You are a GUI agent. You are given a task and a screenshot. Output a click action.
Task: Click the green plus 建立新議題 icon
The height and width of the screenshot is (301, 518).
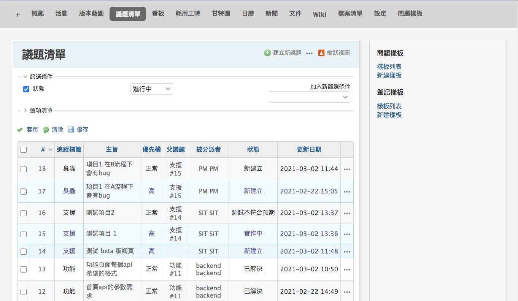267,53
